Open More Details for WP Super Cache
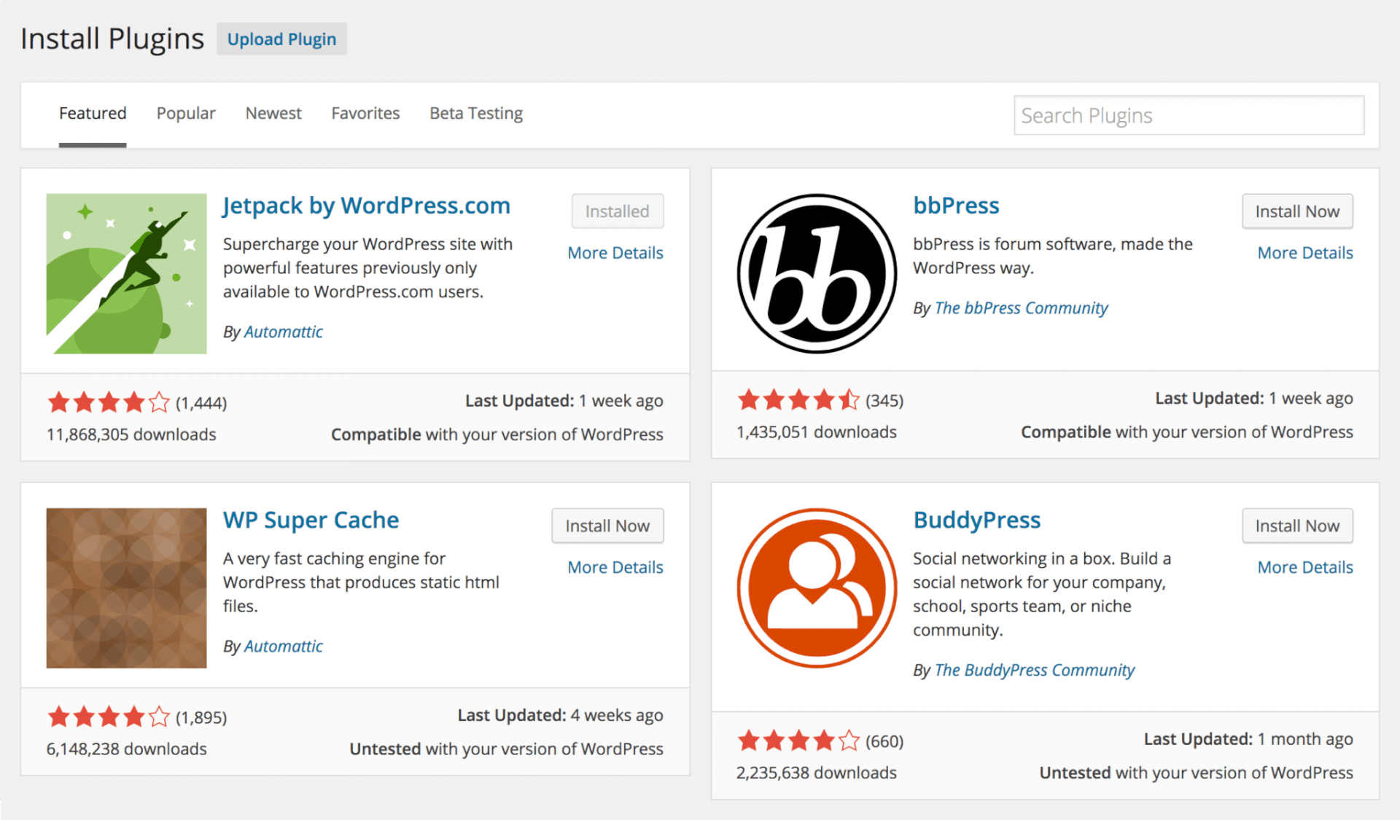 pos(615,567)
